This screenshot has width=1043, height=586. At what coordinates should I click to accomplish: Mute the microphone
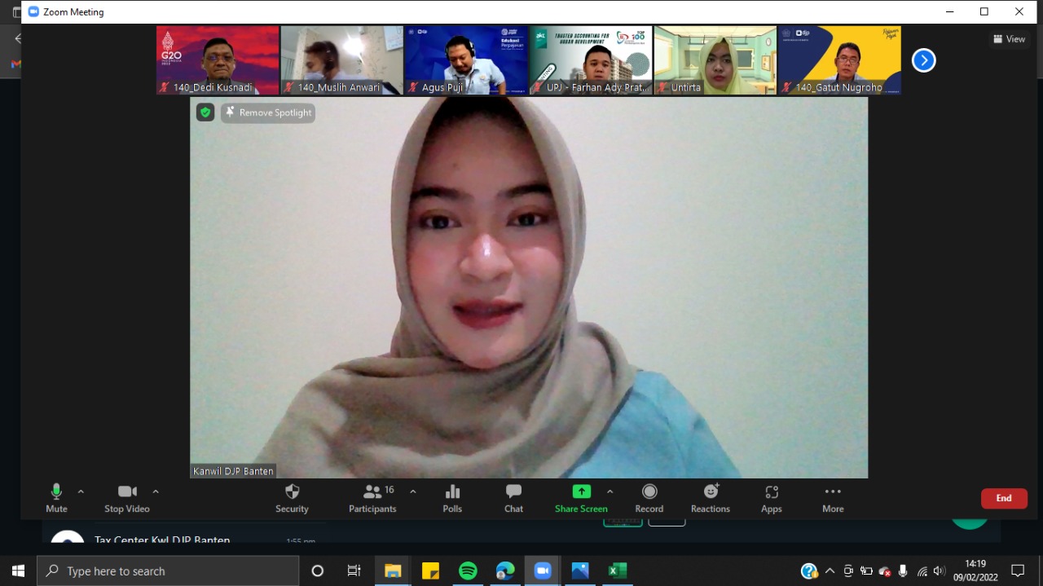pos(56,492)
